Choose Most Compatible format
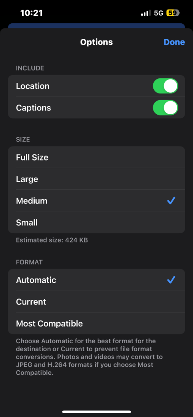193x417 pixels. tap(96, 324)
